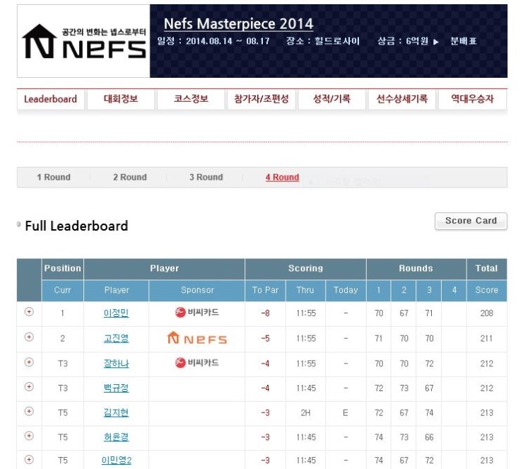Expand row details for player 이민영2
Image resolution: width=523 pixels, height=469 pixels.
pyautogui.click(x=29, y=460)
